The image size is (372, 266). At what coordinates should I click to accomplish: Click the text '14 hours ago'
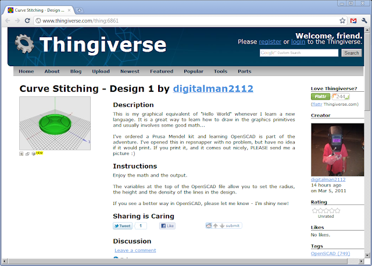326,185
